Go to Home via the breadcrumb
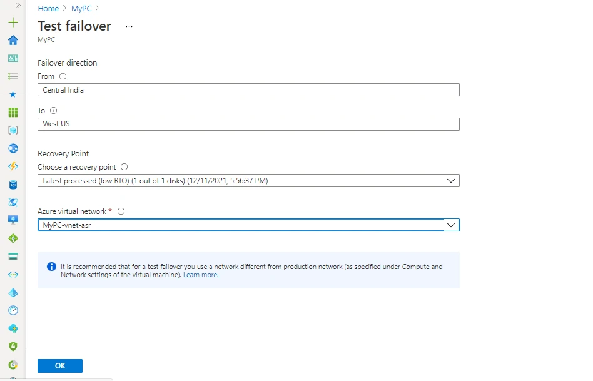Viewport: 593px width, 381px height. [48, 8]
